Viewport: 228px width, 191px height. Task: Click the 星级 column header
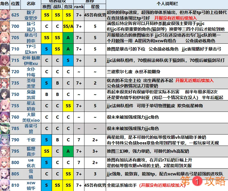point(95,7)
